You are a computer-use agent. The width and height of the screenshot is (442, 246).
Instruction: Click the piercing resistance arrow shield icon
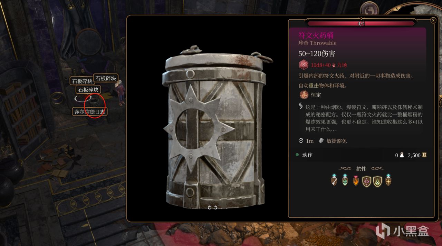334,180
